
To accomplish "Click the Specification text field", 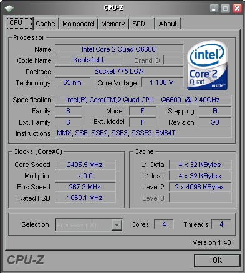I will [143, 100].
